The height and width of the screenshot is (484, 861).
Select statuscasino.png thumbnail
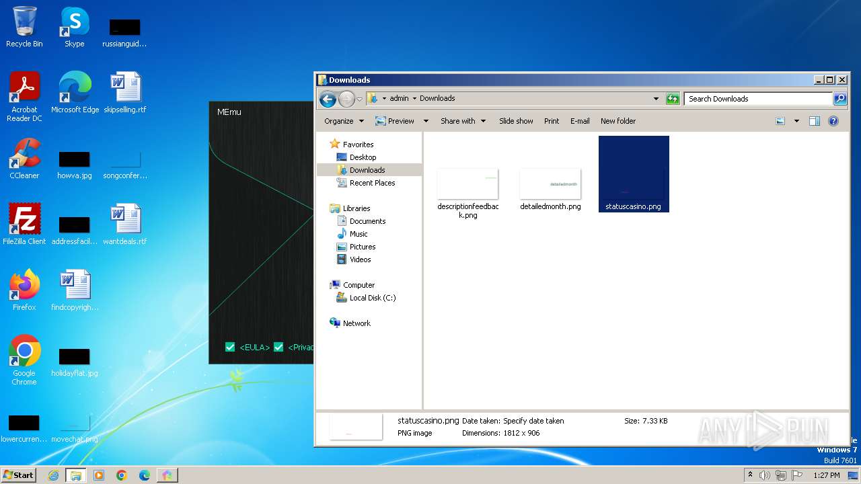634,174
